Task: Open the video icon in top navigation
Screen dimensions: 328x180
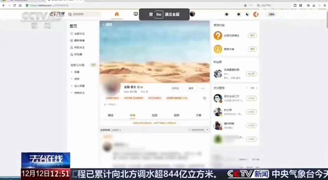Action: (x=136, y=14)
